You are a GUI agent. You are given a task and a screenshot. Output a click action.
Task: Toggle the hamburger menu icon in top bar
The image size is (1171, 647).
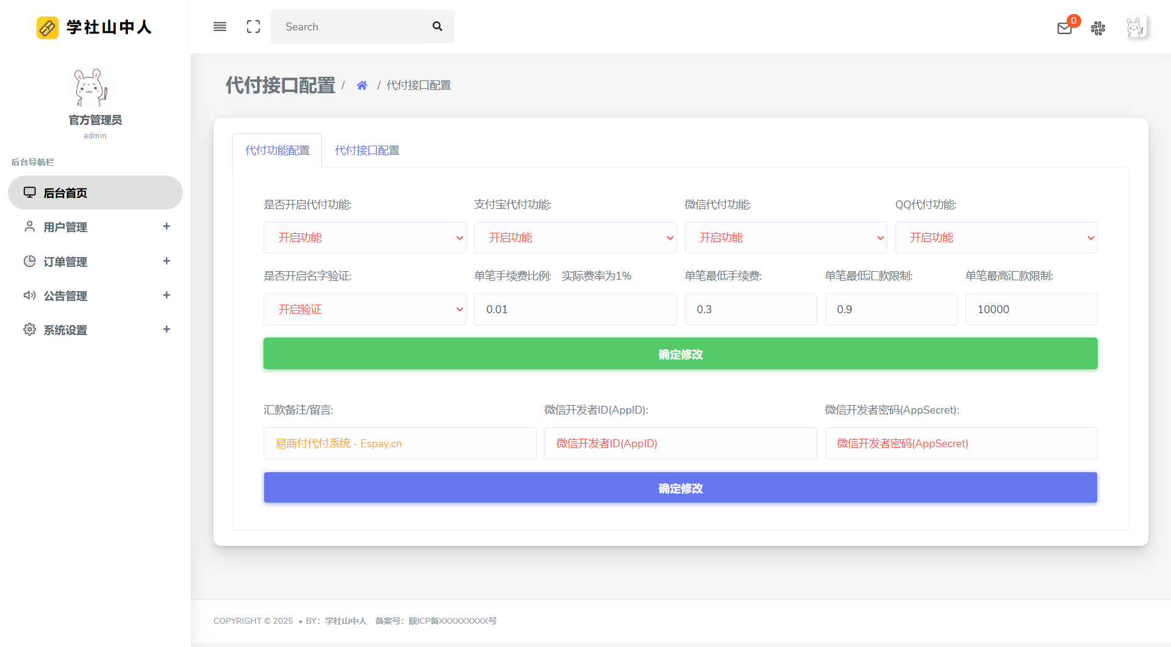coord(220,26)
